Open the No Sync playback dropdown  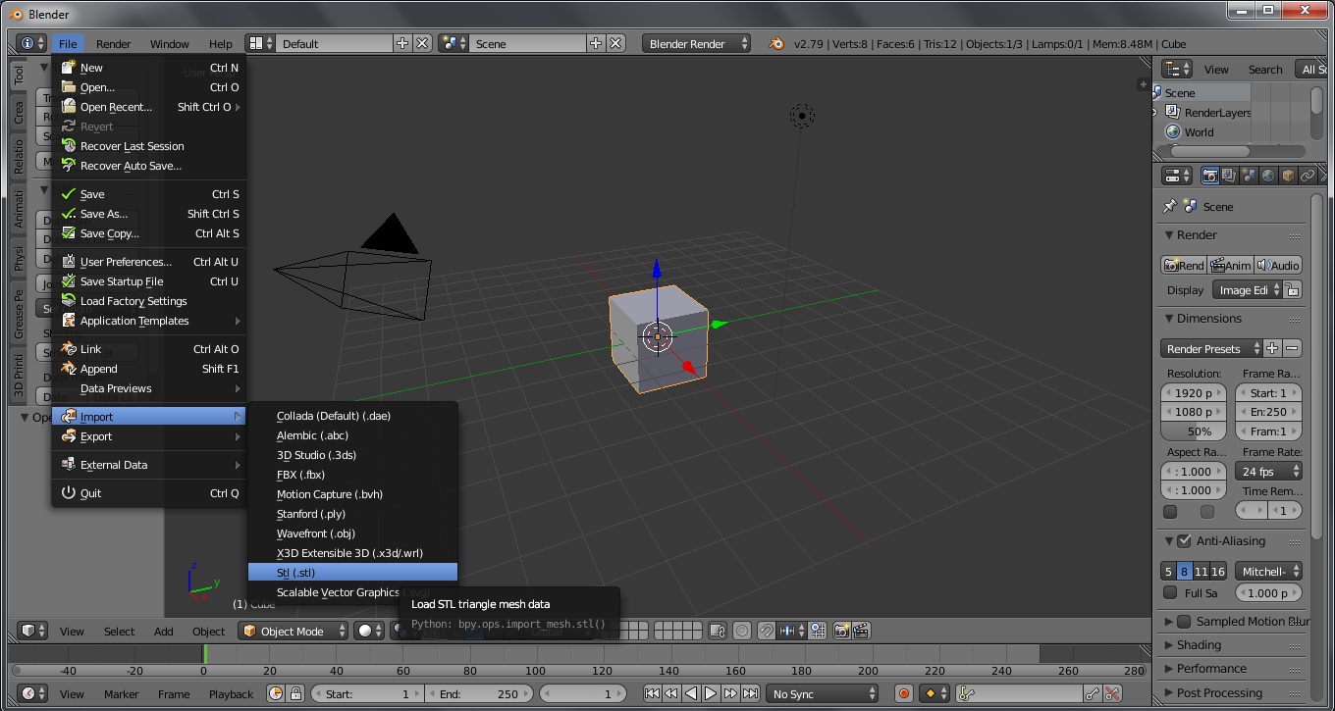click(823, 693)
